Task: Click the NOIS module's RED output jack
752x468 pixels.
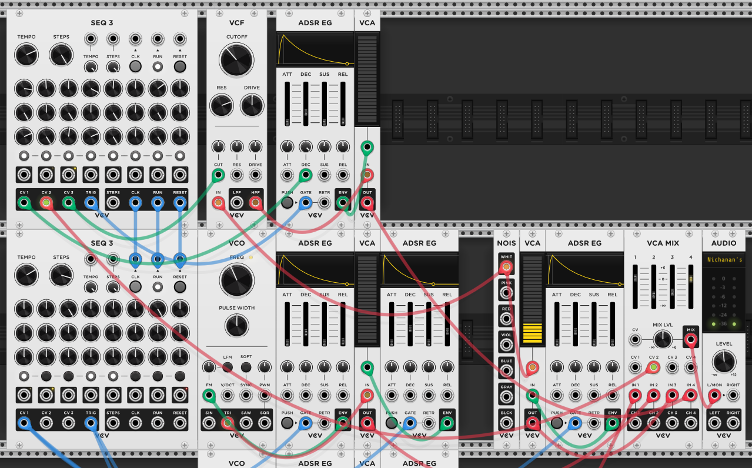Action: click(x=506, y=319)
